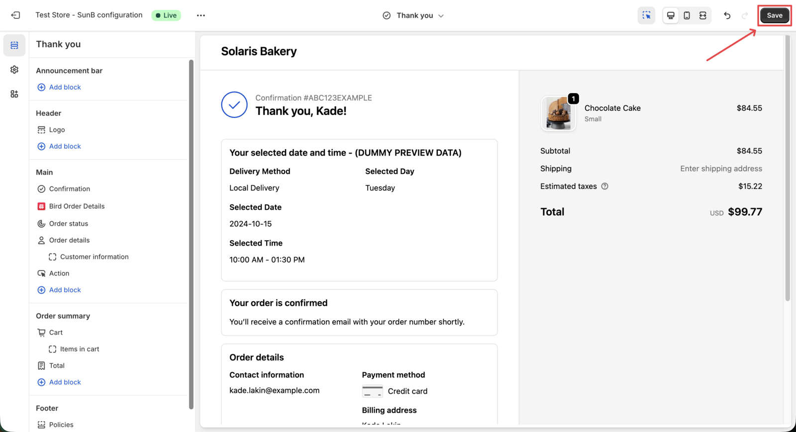Switch to mobile preview
The image size is (796, 432).
(x=687, y=15)
